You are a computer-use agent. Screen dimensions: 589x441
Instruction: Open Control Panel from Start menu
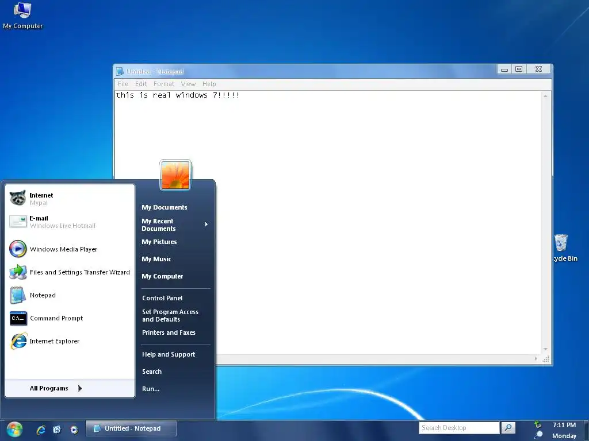click(162, 298)
